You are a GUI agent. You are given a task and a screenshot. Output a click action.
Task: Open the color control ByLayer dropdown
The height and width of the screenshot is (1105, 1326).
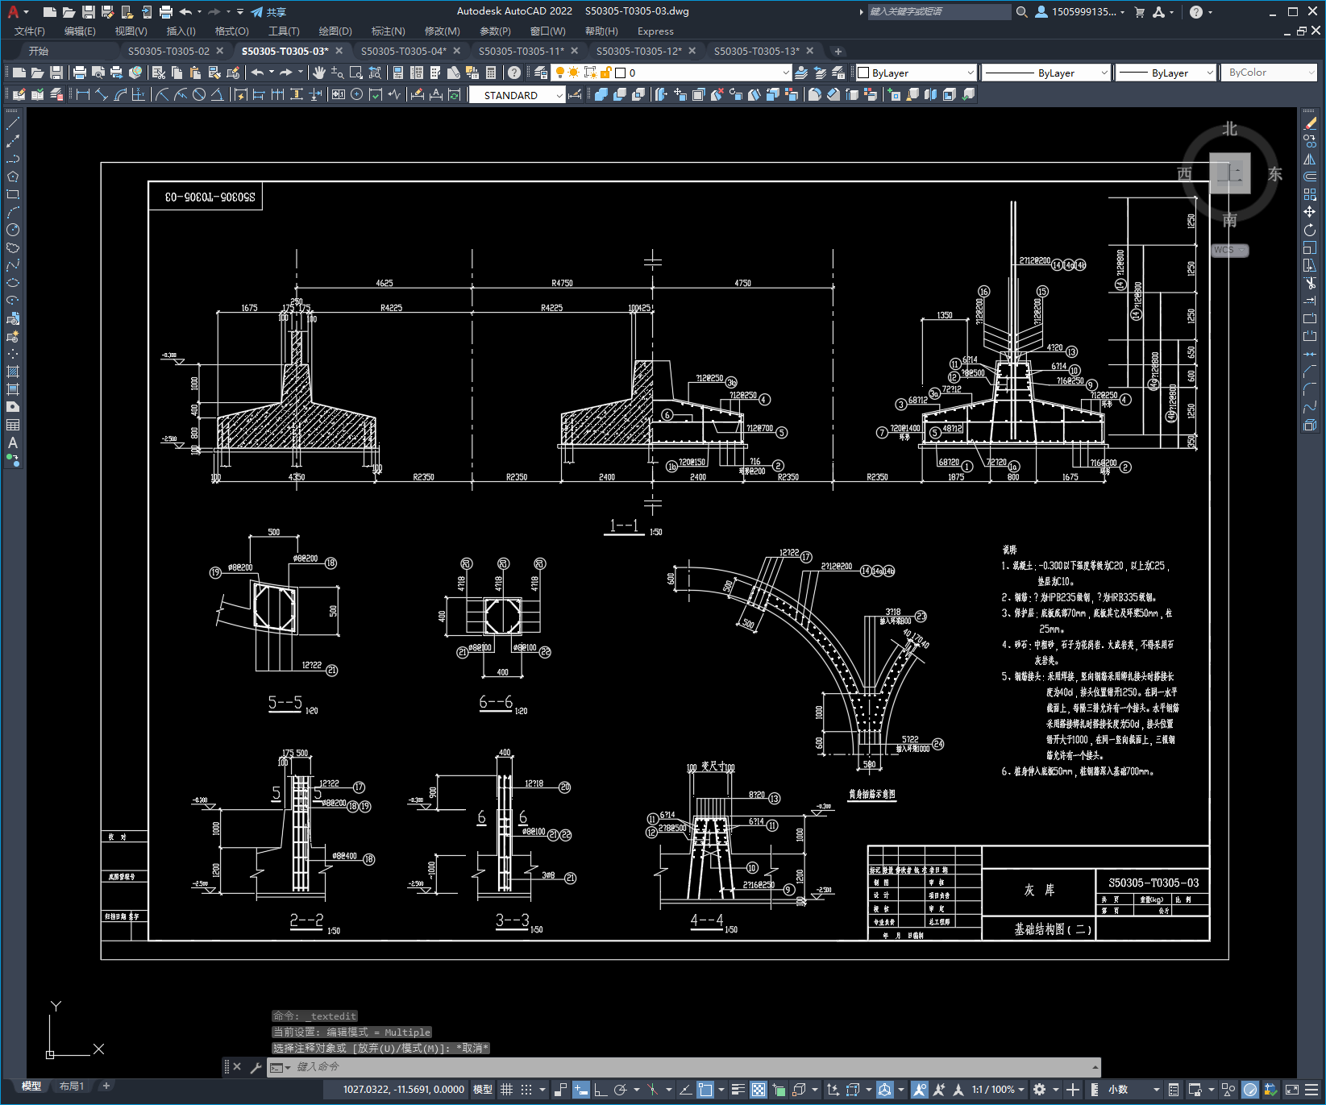[917, 73]
